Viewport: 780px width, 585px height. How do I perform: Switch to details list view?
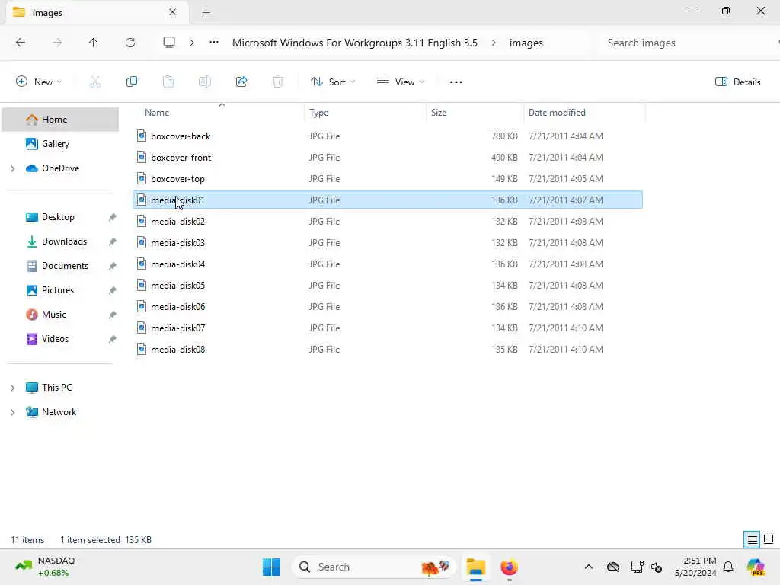click(x=752, y=540)
